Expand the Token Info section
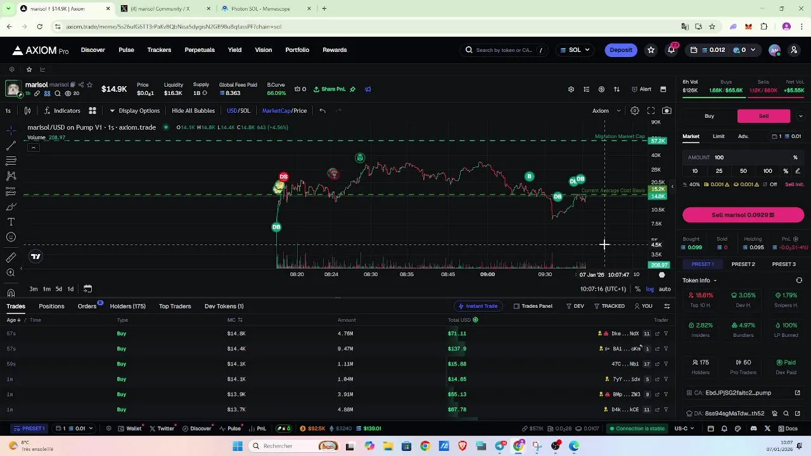 699,281
